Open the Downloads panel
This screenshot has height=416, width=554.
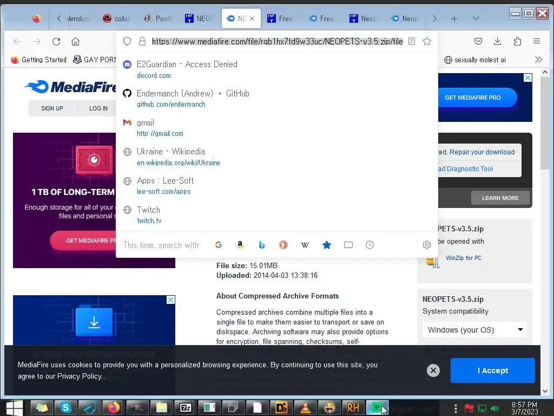pyautogui.click(x=498, y=41)
